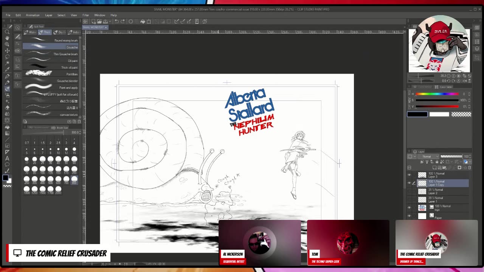Open the File menu
484x272 pixels.
(8, 15)
